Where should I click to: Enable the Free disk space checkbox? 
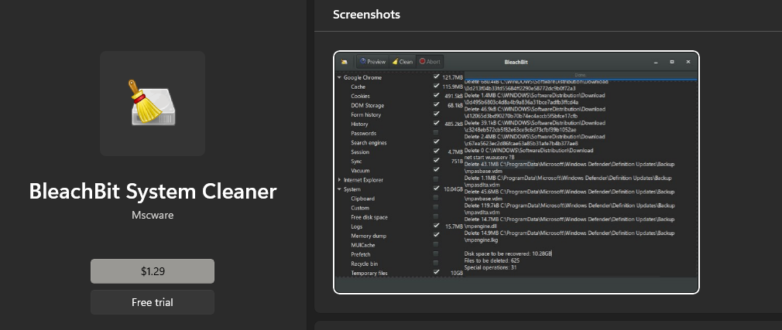[x=437, y=216]
